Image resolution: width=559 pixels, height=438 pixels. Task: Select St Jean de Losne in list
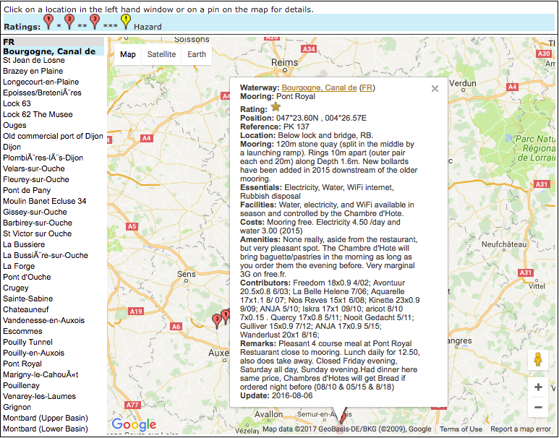pyautogui.click(x=33, y=61)
